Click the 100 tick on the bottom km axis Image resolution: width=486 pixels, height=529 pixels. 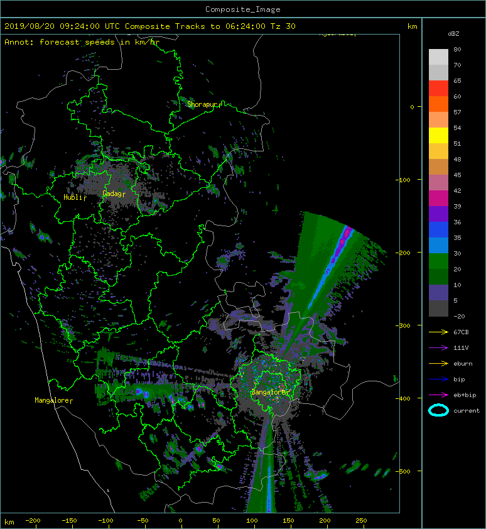(252, 521)
